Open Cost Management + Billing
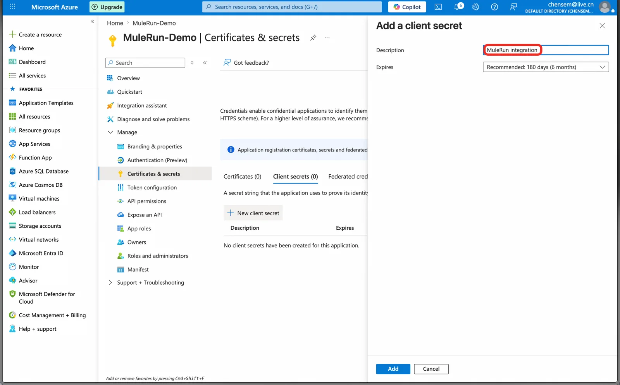 click(52, 315)
